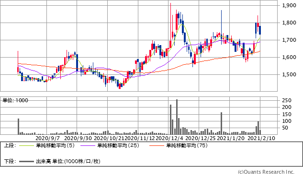Click the 上段: legend row label
Viewport: 303px width, 179px height.
click(10, 145)
